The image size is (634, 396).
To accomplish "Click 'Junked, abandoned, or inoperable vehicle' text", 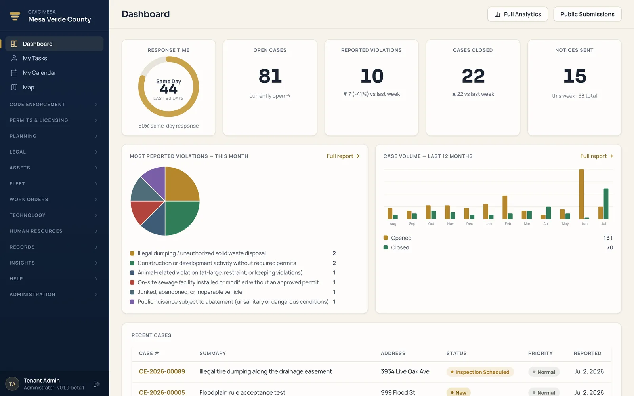I will 190,292.
